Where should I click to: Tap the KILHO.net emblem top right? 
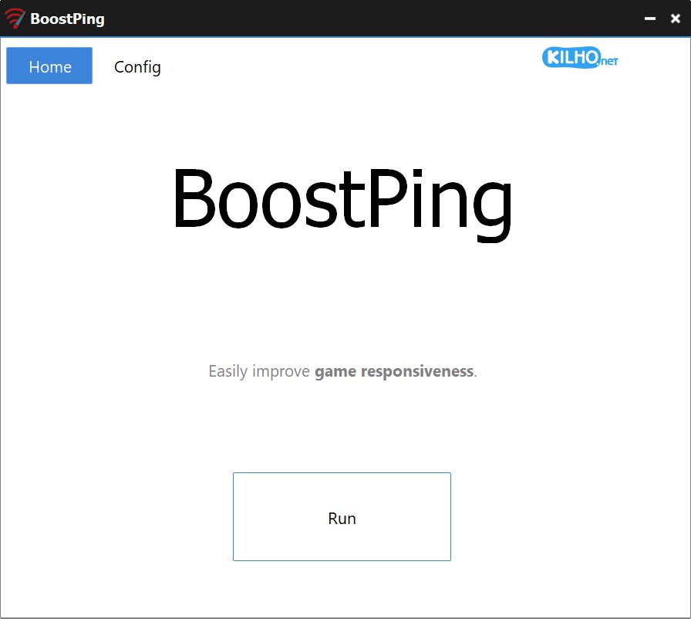click(578, 57)
